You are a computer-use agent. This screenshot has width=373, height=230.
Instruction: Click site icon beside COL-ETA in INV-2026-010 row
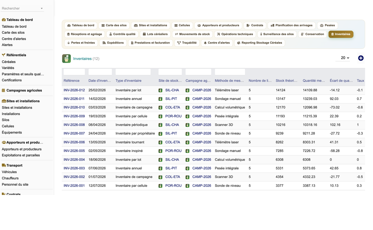pos(160,108)
